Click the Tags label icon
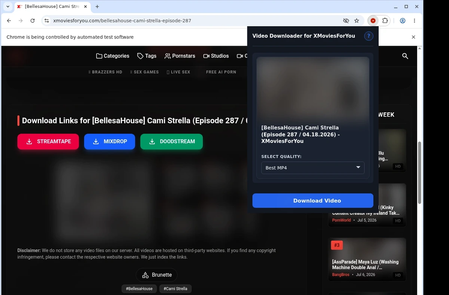The height and width of the screenshot is (295, 449). [x=140, y=56]
